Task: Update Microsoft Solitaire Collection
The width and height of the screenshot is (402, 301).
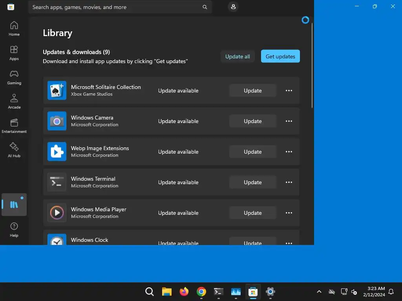Action: tap(253, 91)
